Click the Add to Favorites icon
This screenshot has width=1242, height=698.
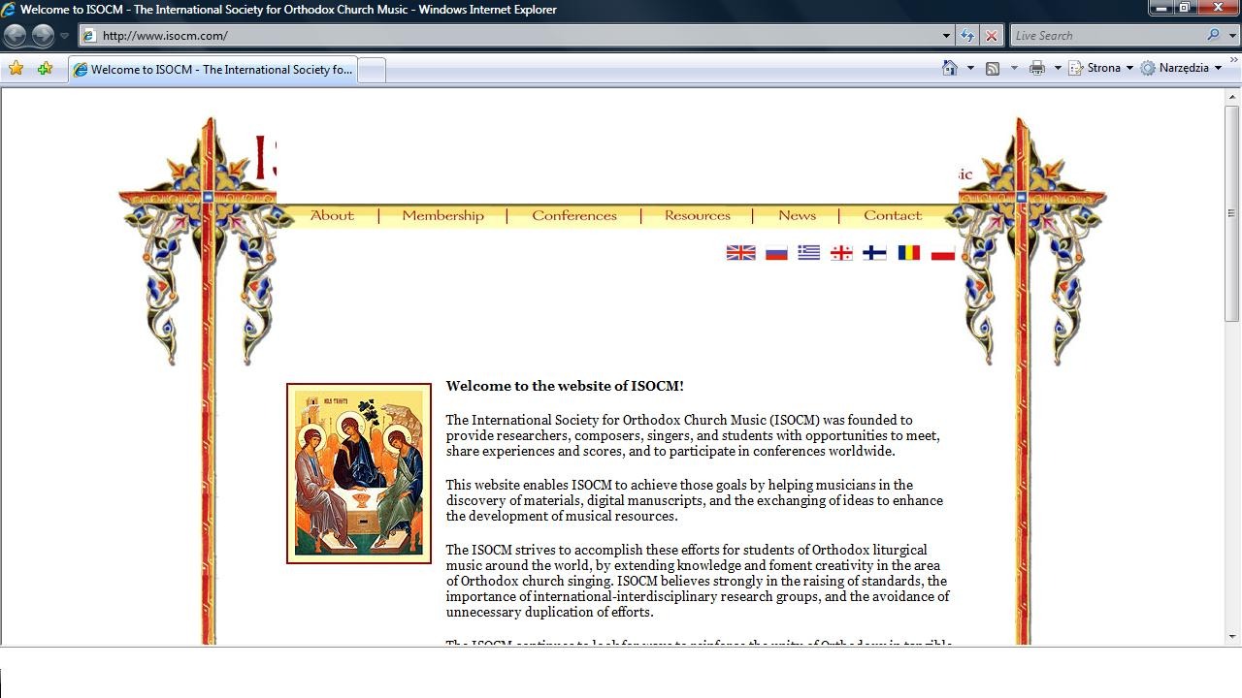click(45, 69)
